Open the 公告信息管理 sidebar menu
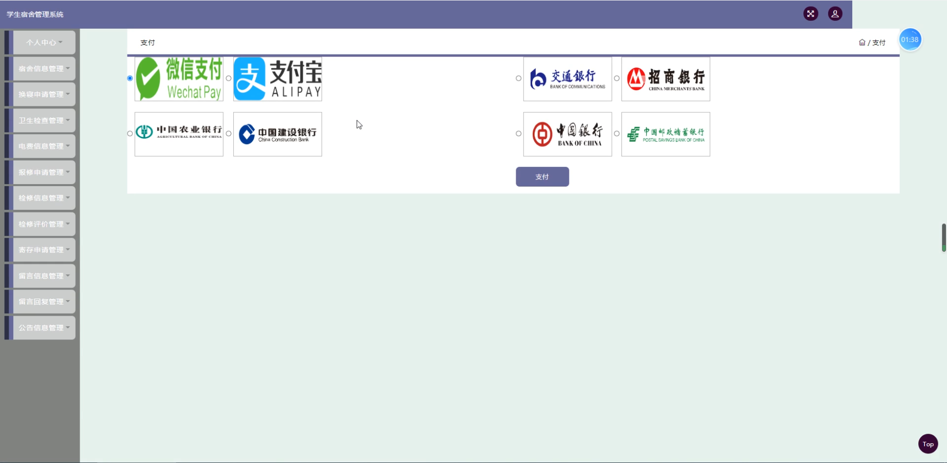This screenshot has width=947, height=463. click(x=44, y=328)
